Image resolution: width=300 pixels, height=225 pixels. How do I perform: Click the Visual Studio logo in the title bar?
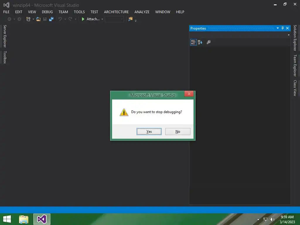tap(6, 5)
